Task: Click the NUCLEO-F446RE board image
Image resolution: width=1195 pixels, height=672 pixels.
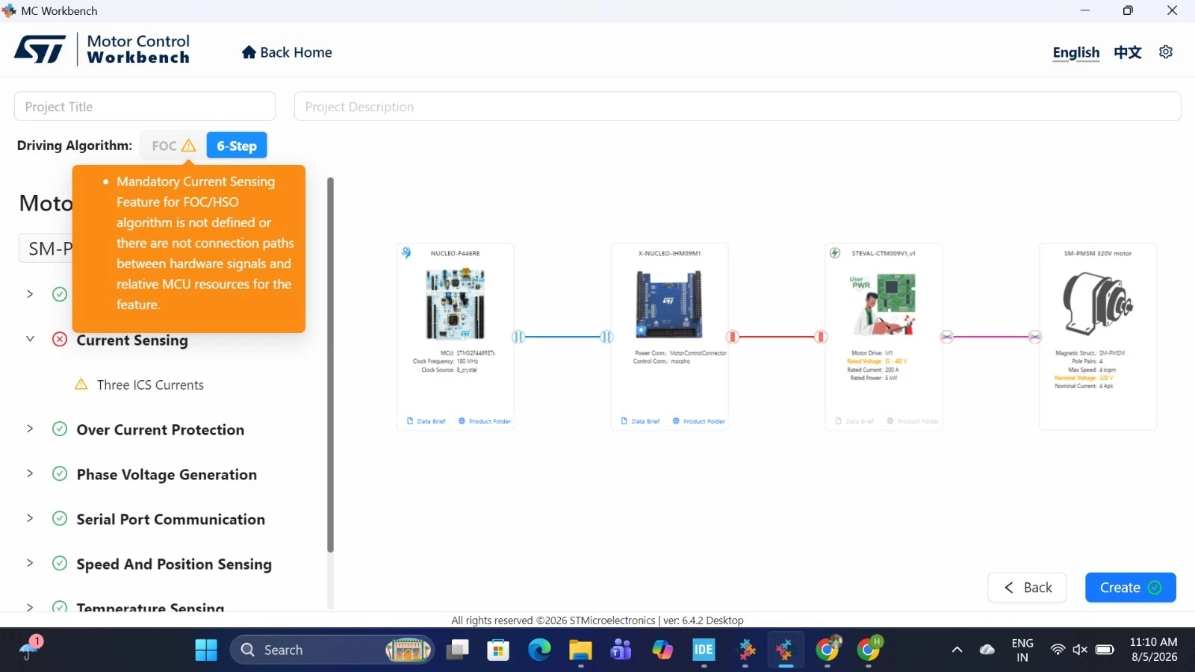Action: click(455, 305)
